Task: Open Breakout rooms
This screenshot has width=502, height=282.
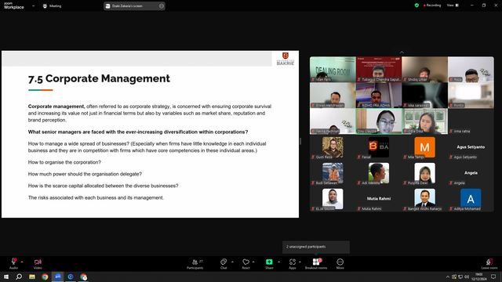Action: (316, 264)
